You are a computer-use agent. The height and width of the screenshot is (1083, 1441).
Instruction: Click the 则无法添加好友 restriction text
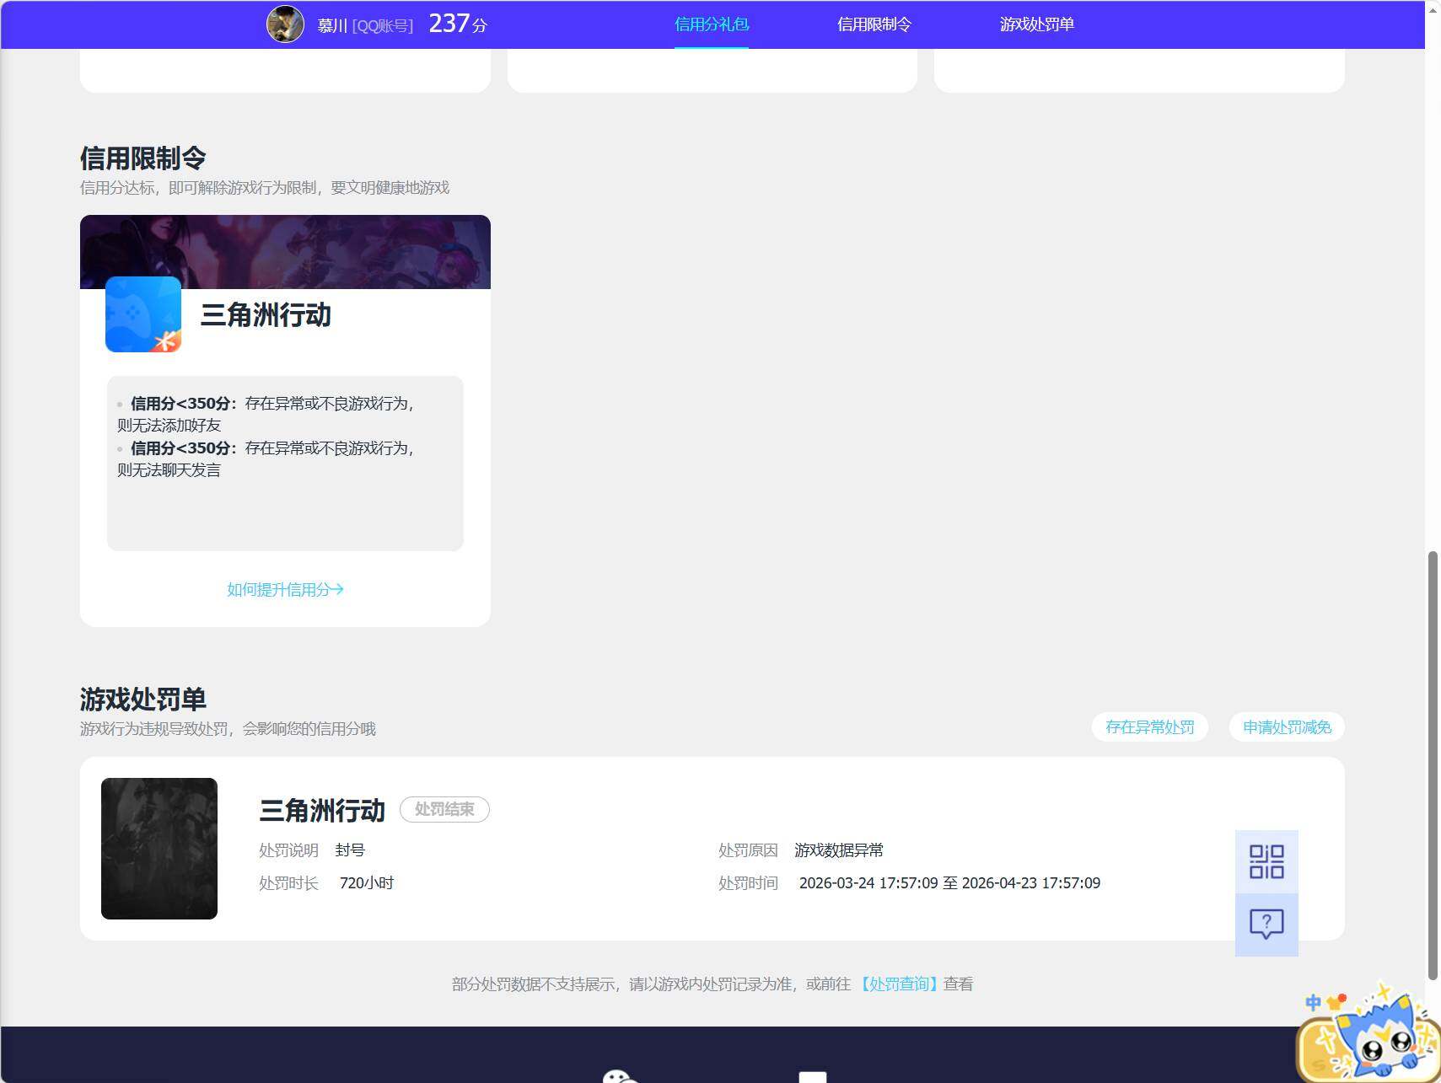point(169,426)
